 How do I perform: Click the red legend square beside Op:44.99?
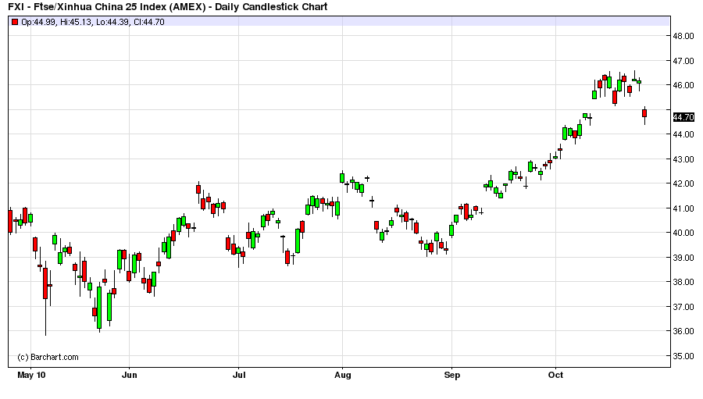tap(15, 22)
